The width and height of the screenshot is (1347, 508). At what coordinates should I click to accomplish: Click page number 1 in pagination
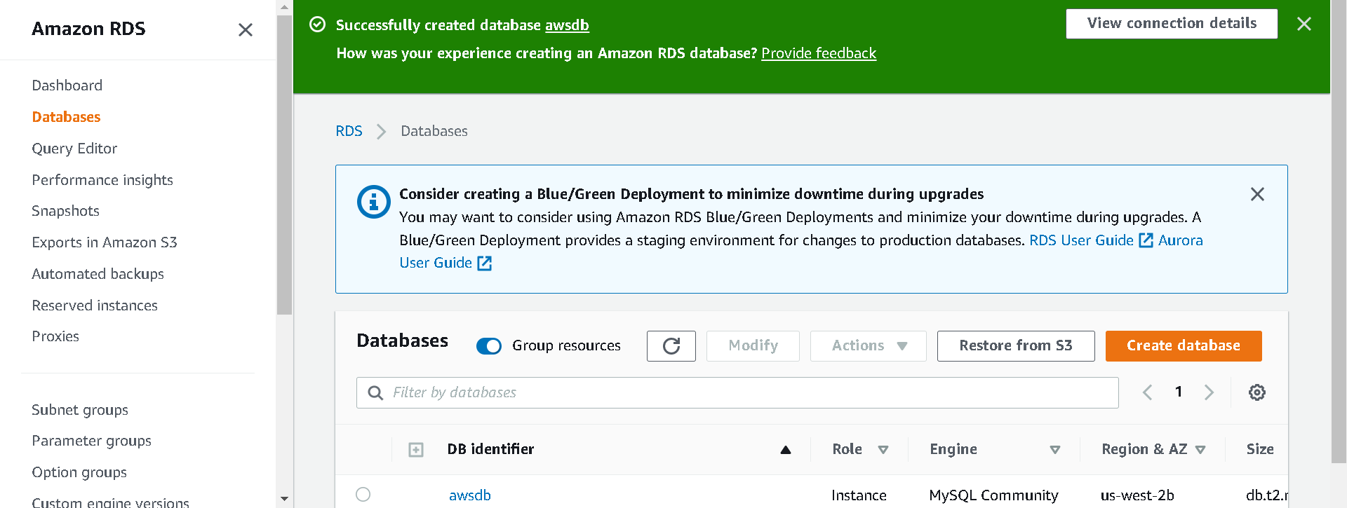1179,392
